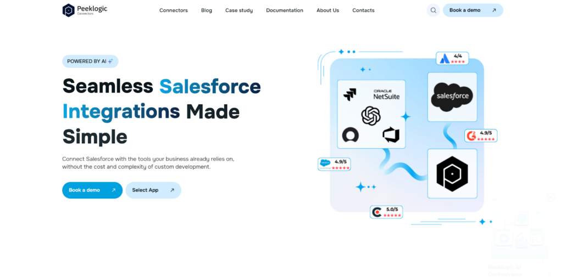
Task: Click the Peeklogic Connectors logo
Action: [85, 10]
